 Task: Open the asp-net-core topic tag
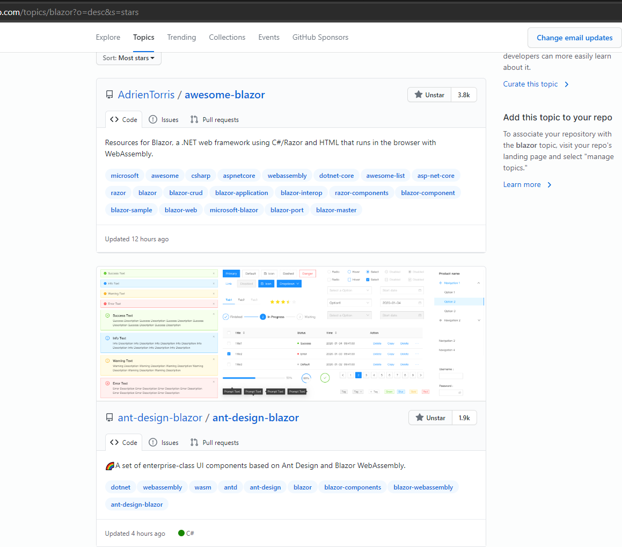pyautogui.click(x=436, y=176)
